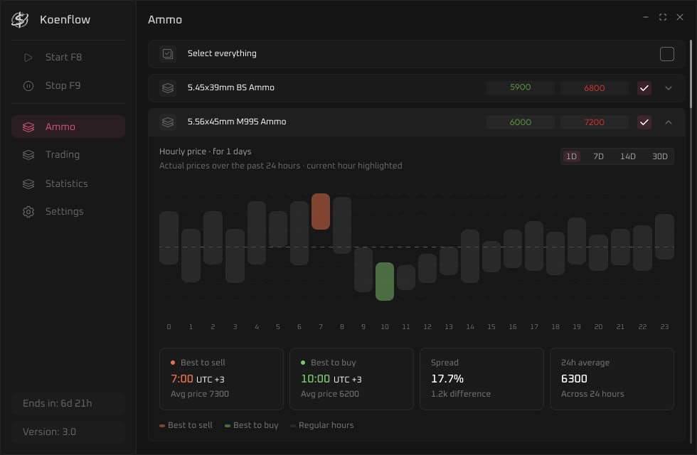697x455 pixels.
Task: Click the orange best-to-sell bar at hour 7
Action: coord(321,212)
